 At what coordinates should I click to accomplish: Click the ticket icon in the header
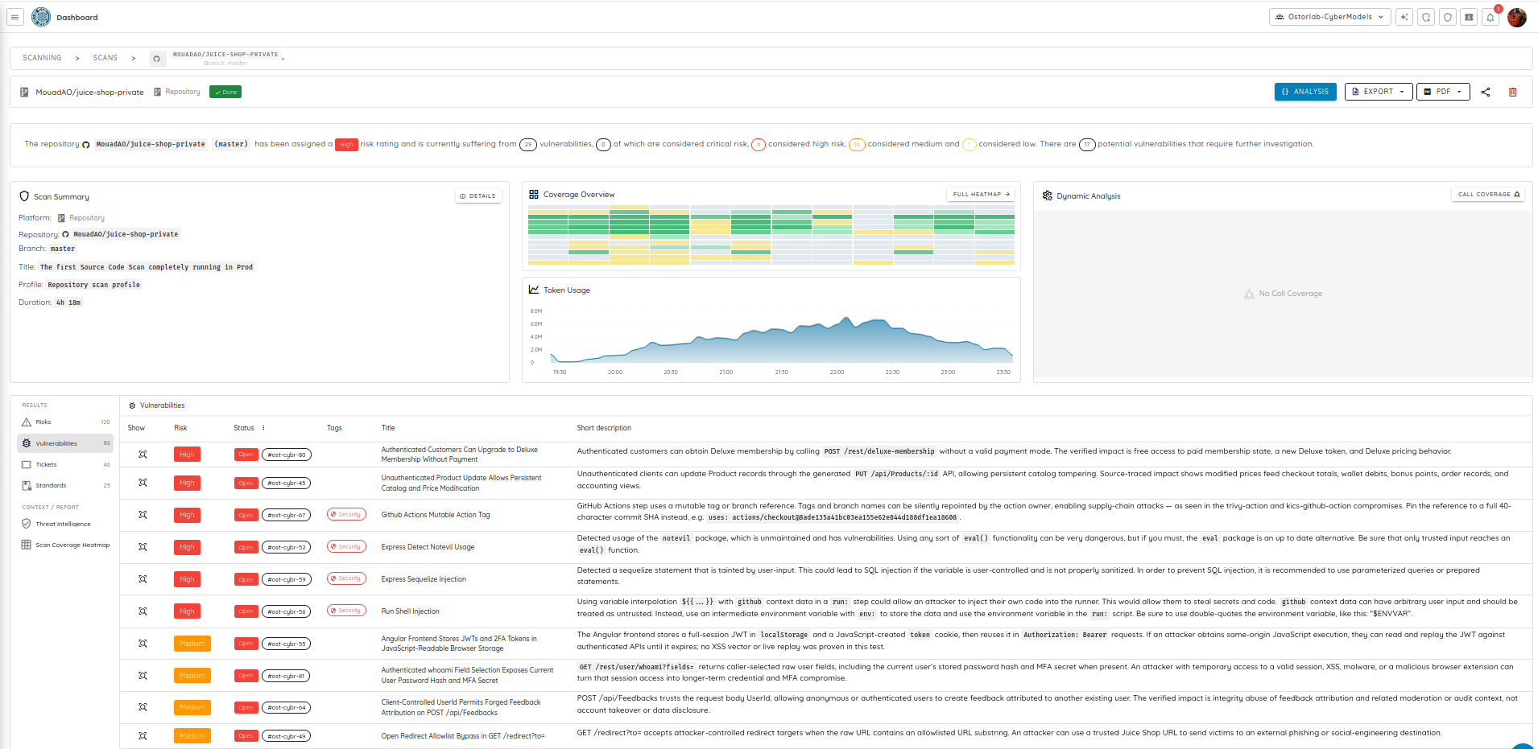point(1470,17)
